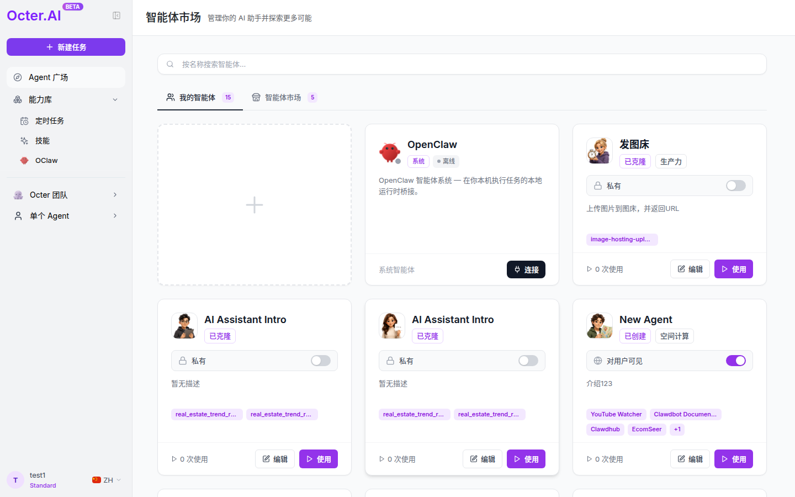Click the Clawdbot Documen... skill tag
Screen dimensions: 795x497
(x=685, y=414)
